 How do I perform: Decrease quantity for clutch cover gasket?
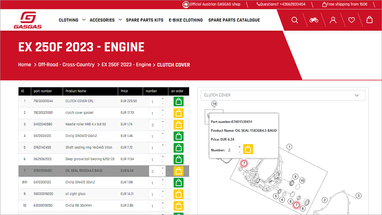click(163, 115)
